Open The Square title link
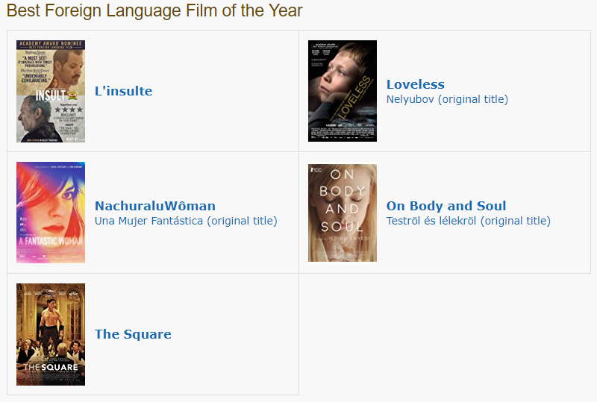Viewport: 597px width, 402px height. pos(133,334)
